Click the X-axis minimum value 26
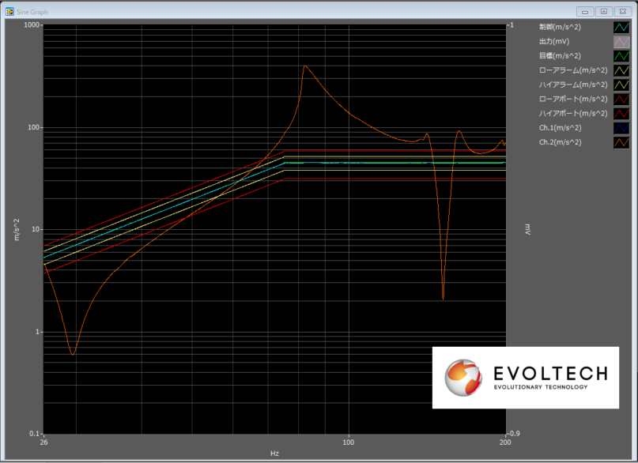638x463 pixels. pyautogui.click(x=44, y=442)
